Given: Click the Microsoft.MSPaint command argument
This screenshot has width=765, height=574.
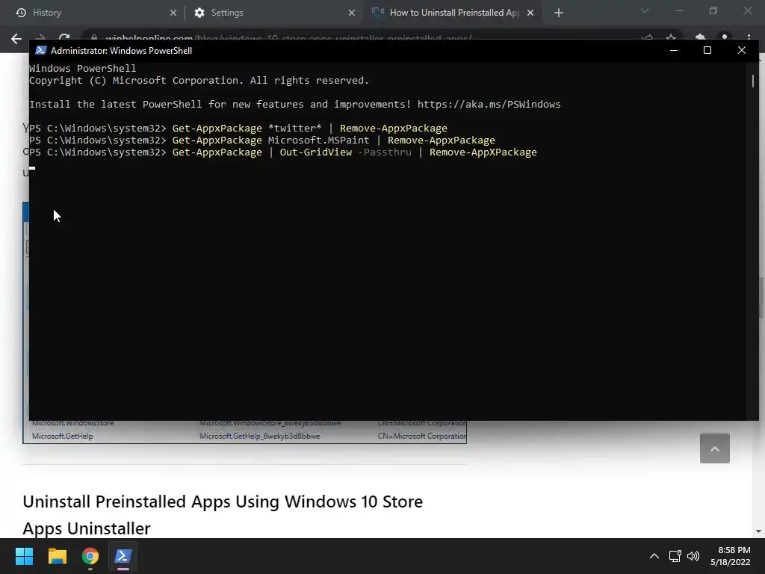Looking at the screenshot, I should (319, 140).
